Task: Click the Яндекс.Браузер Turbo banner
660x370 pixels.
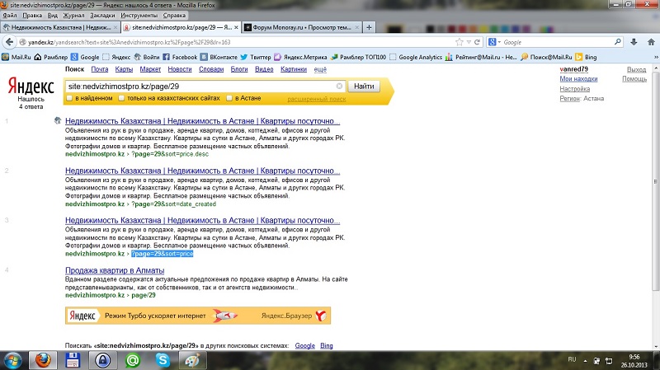Action: pos(198,316)
